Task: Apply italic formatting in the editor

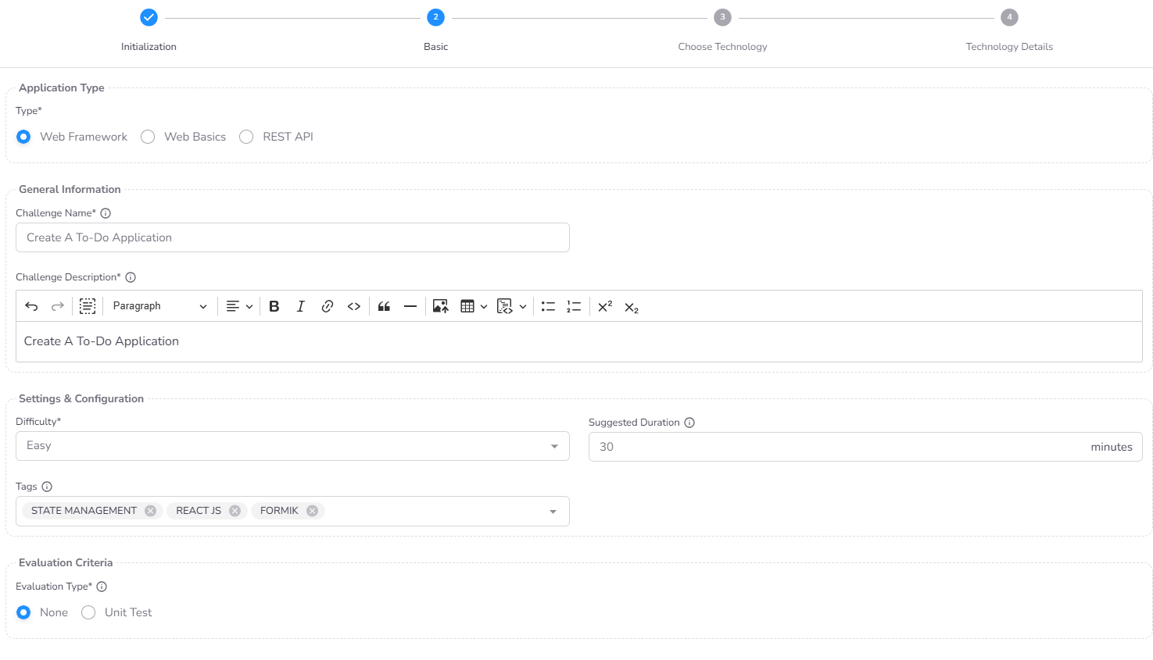Action: (301, 306)
